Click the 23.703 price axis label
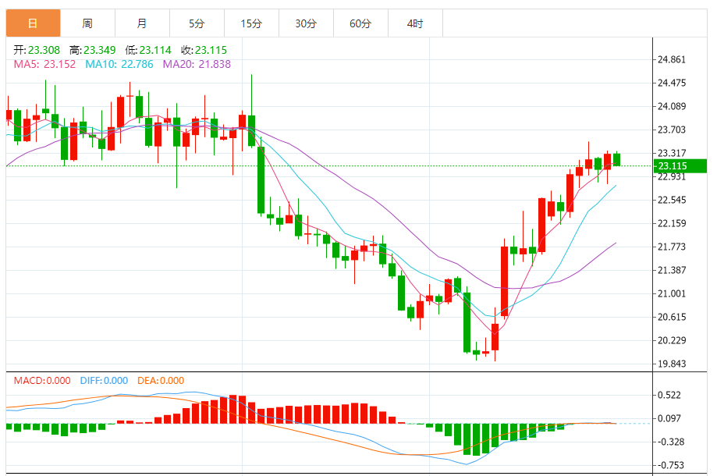Viewport: 717px width, 476px height. (672, 130)
